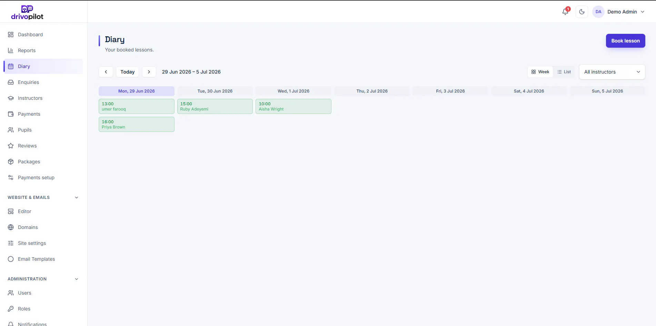Go to next week arrow
The image size is (656, 326).
click(x=149, y=72)
